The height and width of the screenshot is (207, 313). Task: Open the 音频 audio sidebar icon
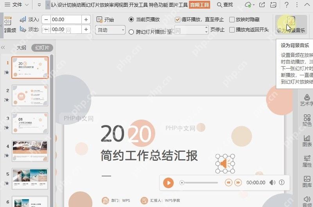click(x=307, y=201)
